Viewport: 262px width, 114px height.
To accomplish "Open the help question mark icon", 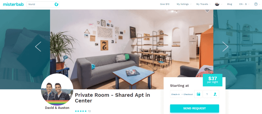I will (x=256, y=4).
